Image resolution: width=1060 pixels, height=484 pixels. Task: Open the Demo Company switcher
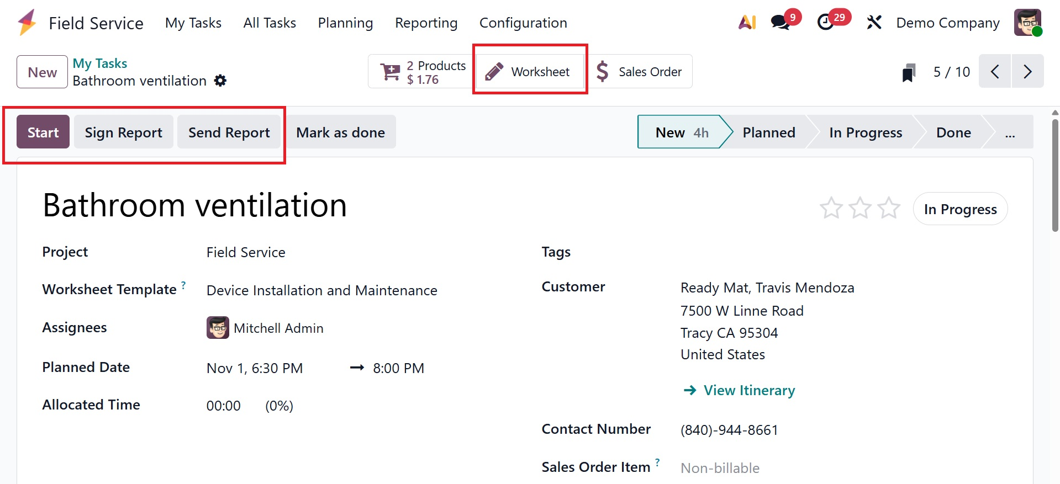(947, 23)
